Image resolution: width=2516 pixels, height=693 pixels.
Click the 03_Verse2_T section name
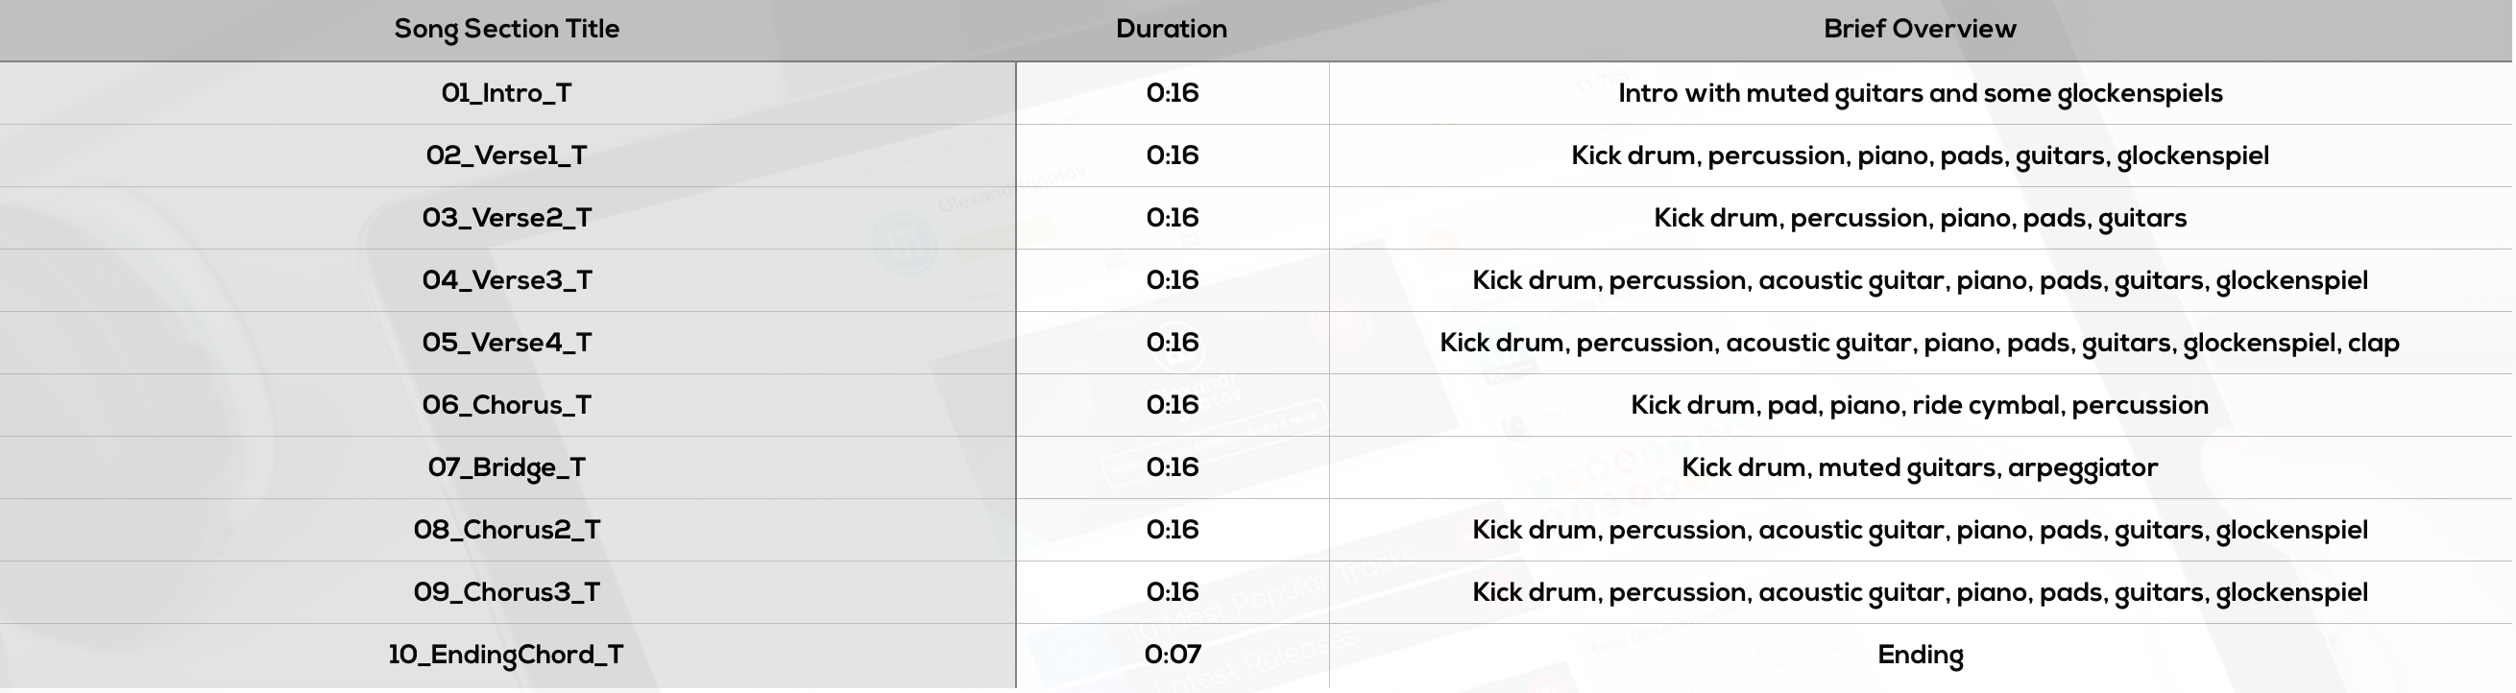[x=506, y=218]
